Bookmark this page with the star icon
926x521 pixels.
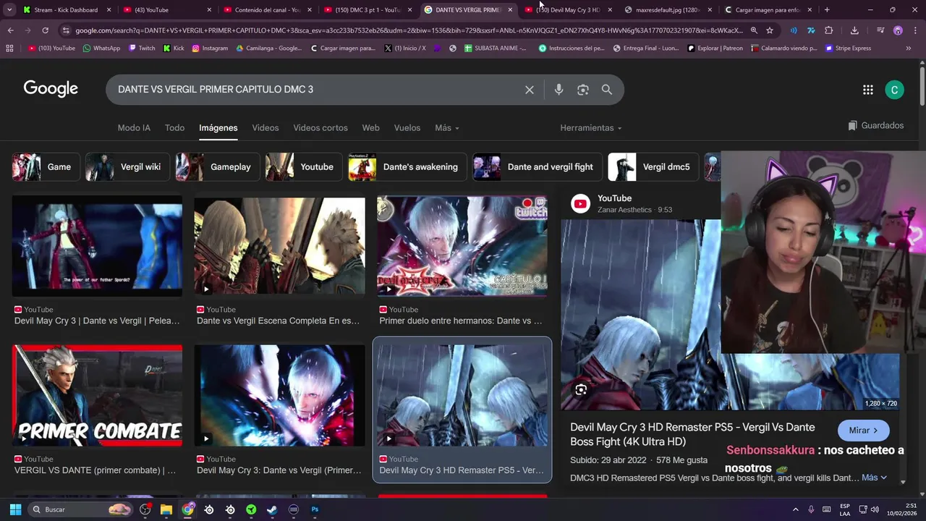point(770,30)
